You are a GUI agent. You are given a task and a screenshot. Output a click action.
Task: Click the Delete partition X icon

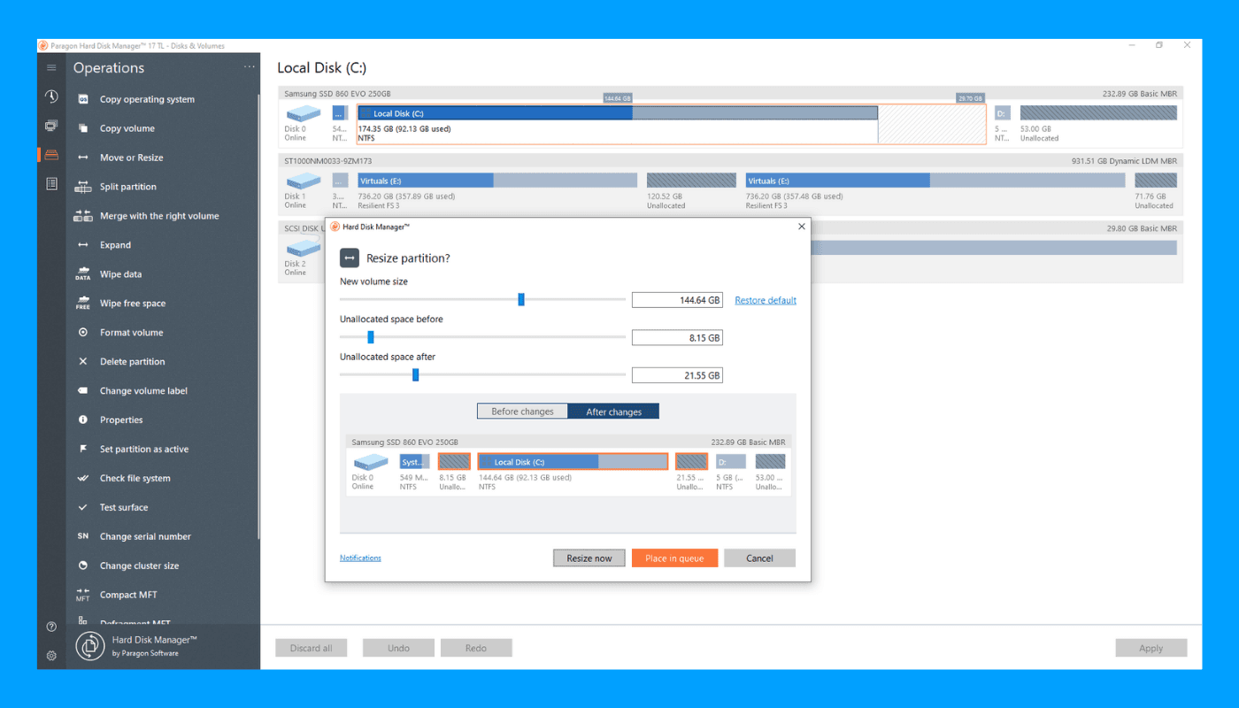[83, 362]
